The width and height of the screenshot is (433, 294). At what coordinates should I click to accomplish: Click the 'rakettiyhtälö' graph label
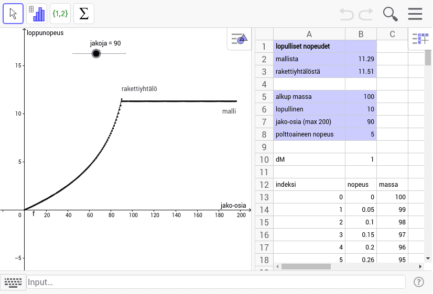point(139,89)
